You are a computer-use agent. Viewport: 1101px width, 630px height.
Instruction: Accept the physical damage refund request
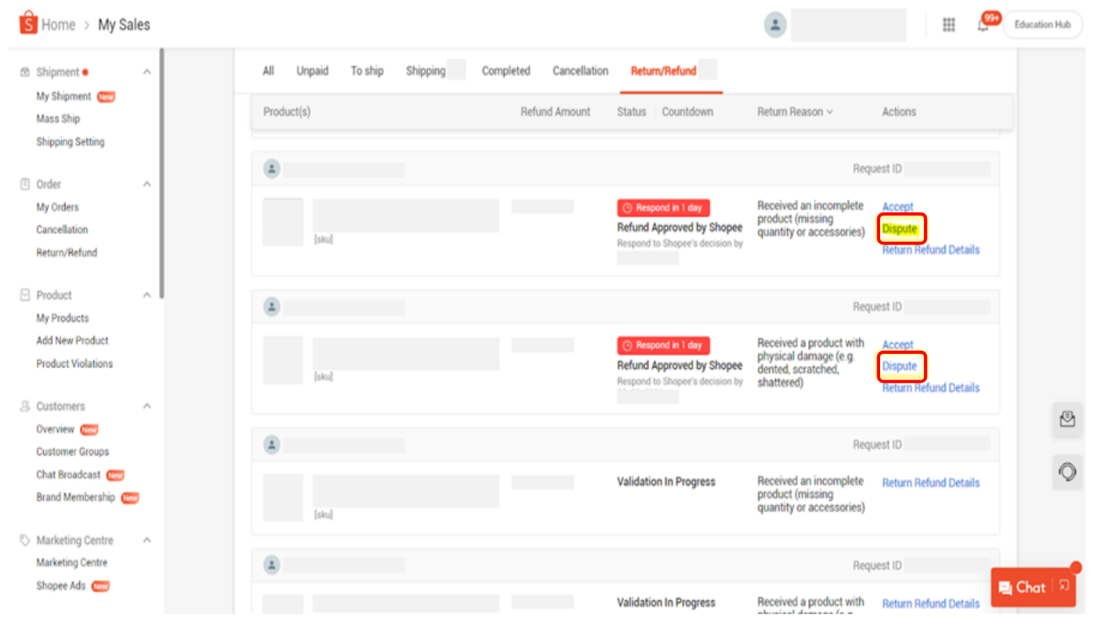(897, 344)
